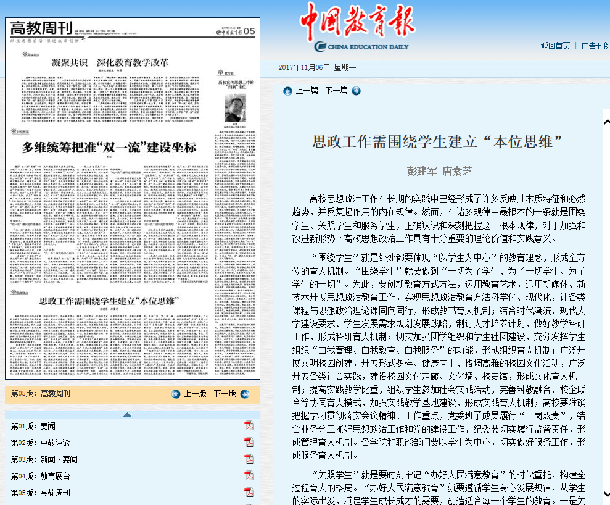Click the article scrollbar down arrow
Image resolution: width=610 pixels, height=505 pixels.
pos(606,494)
